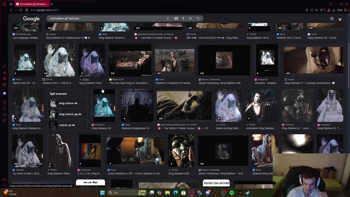Open the Opera GX main menu logo

(x=4, y=4)
